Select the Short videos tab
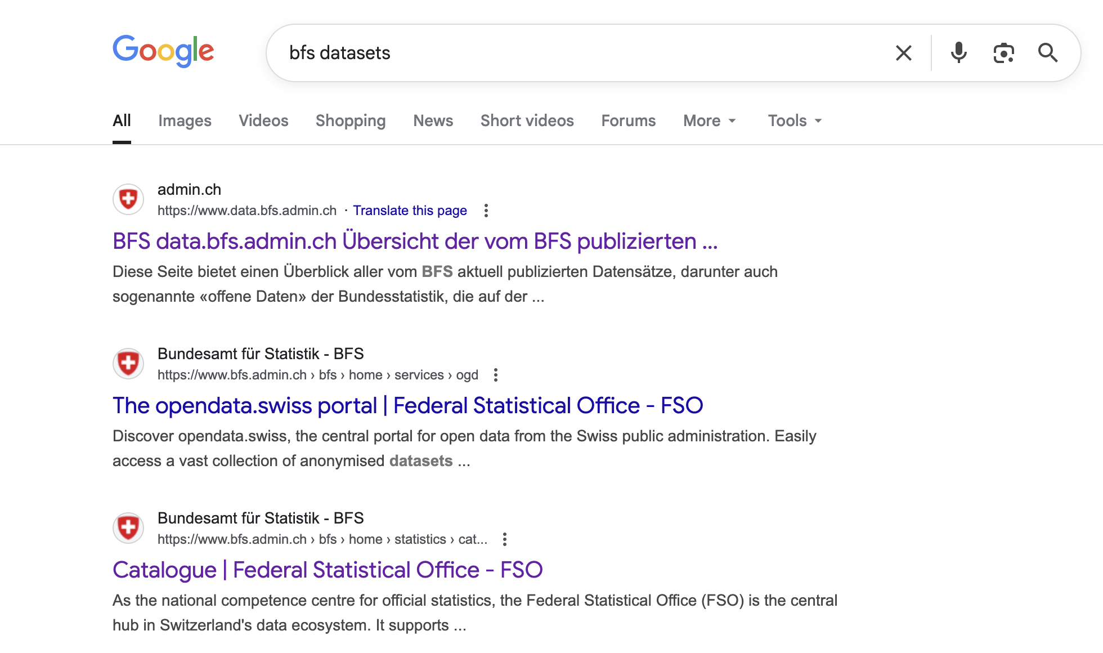The height and width of the screenshot is (653, 1103). 527,120
